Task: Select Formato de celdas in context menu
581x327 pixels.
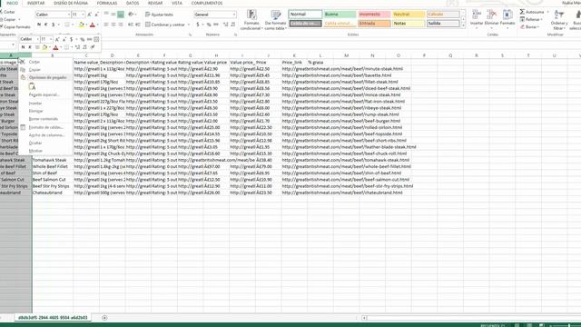Action: (46, 127)
